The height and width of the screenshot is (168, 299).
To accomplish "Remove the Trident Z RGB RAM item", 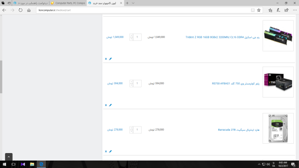I will (x=106, y=59).
